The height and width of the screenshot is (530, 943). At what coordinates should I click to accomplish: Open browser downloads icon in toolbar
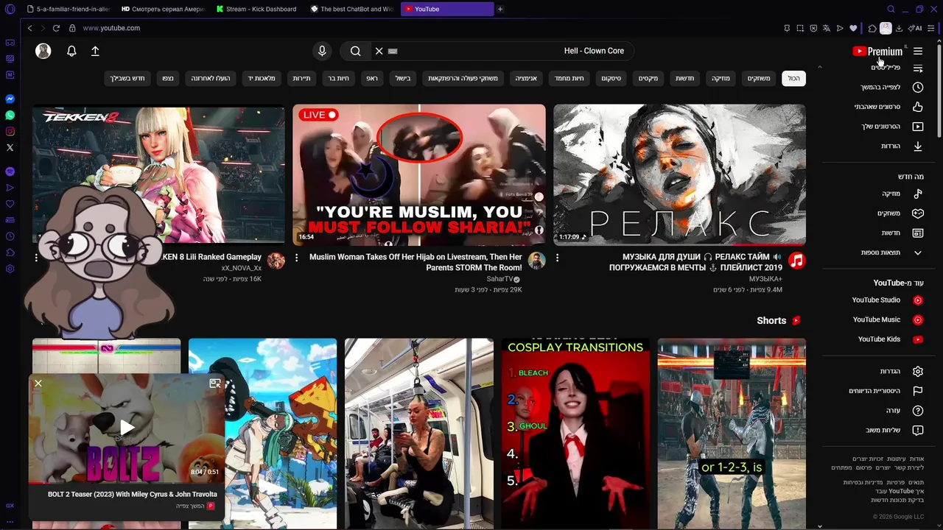click(x=899, y=28)
